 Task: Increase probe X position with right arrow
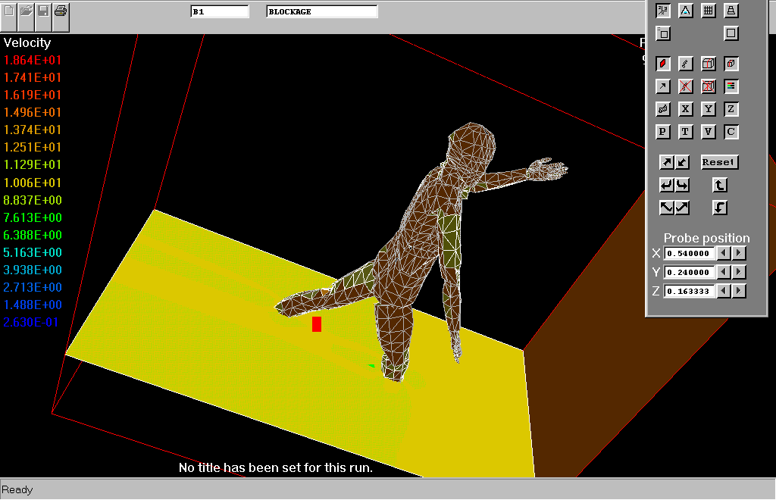coord(740,253)
